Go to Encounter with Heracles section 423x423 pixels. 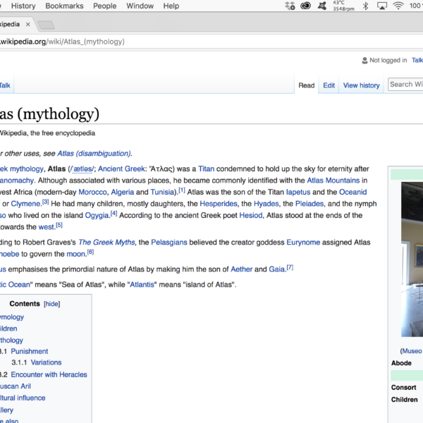click(x=49, y=374)
